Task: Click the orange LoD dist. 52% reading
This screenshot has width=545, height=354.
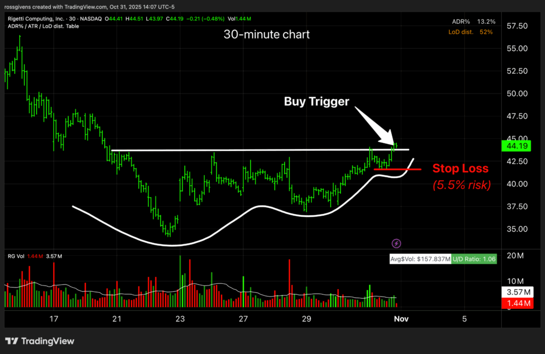Action: tap(470, 32)
